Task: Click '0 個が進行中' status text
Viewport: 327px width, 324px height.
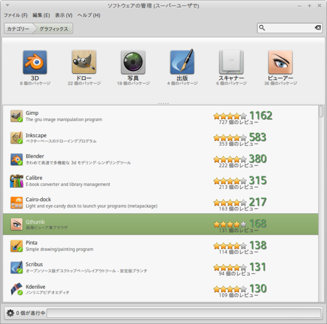Action: click(31, 313)
